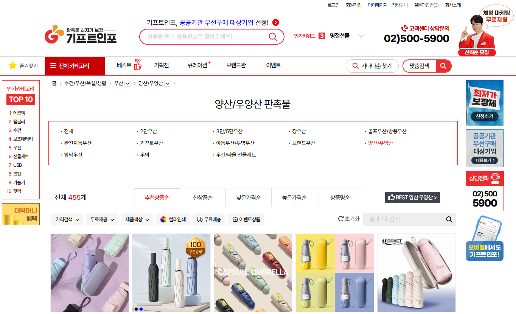Click the 모바일에서도 기프트인포 phone banner
The image size is (516, 314).
tap(485, 239)
